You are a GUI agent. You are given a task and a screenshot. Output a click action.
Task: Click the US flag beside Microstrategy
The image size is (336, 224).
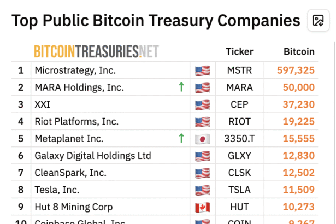(202, 70)
